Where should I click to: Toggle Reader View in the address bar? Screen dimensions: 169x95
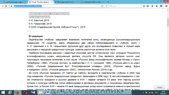[102, 6]
